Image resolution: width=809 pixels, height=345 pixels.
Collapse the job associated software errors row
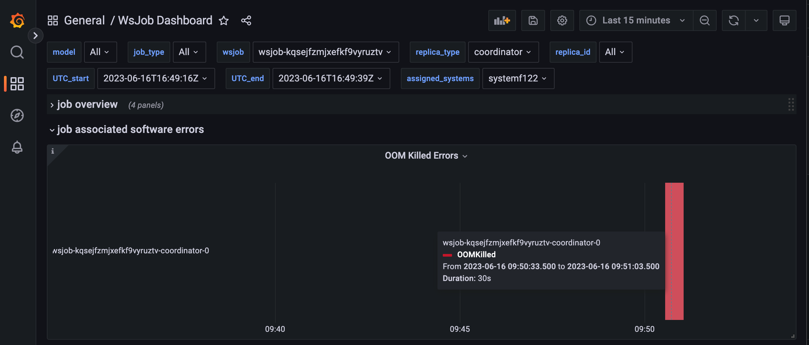click(x=127, y=129)
